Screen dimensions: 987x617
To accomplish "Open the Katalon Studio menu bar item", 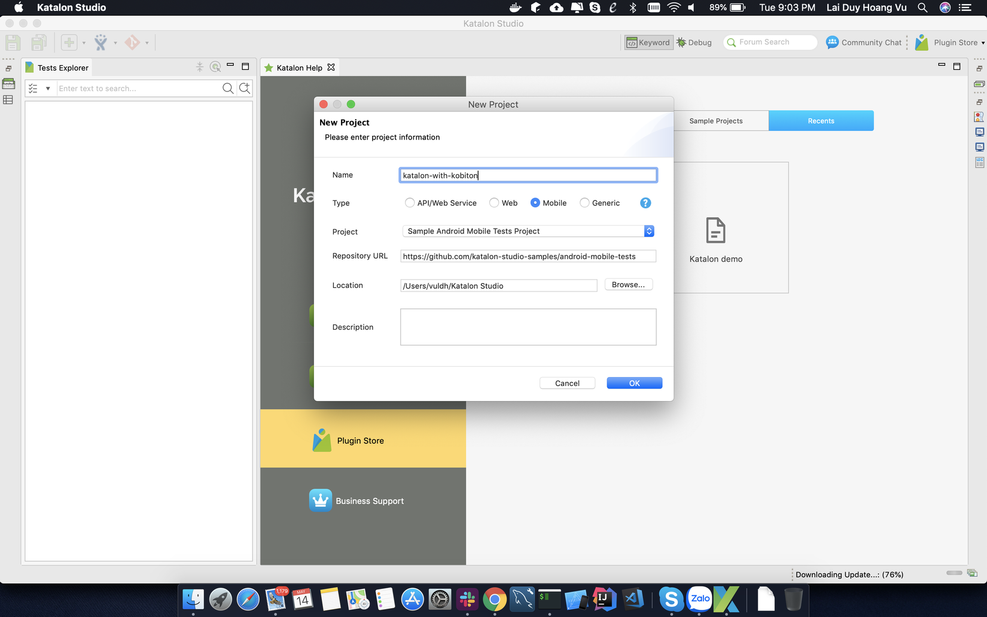I will pos(71,8).
